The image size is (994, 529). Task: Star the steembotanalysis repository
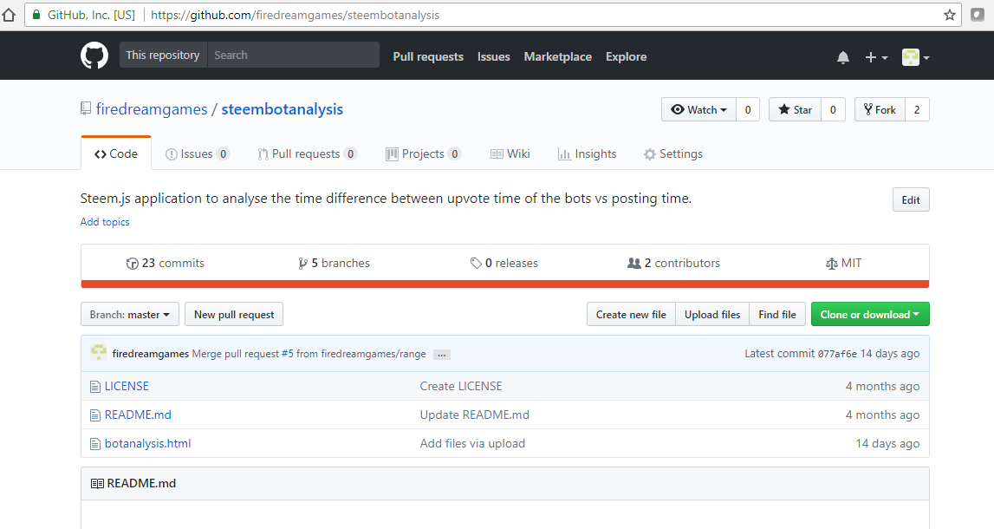tap(795, 110)
